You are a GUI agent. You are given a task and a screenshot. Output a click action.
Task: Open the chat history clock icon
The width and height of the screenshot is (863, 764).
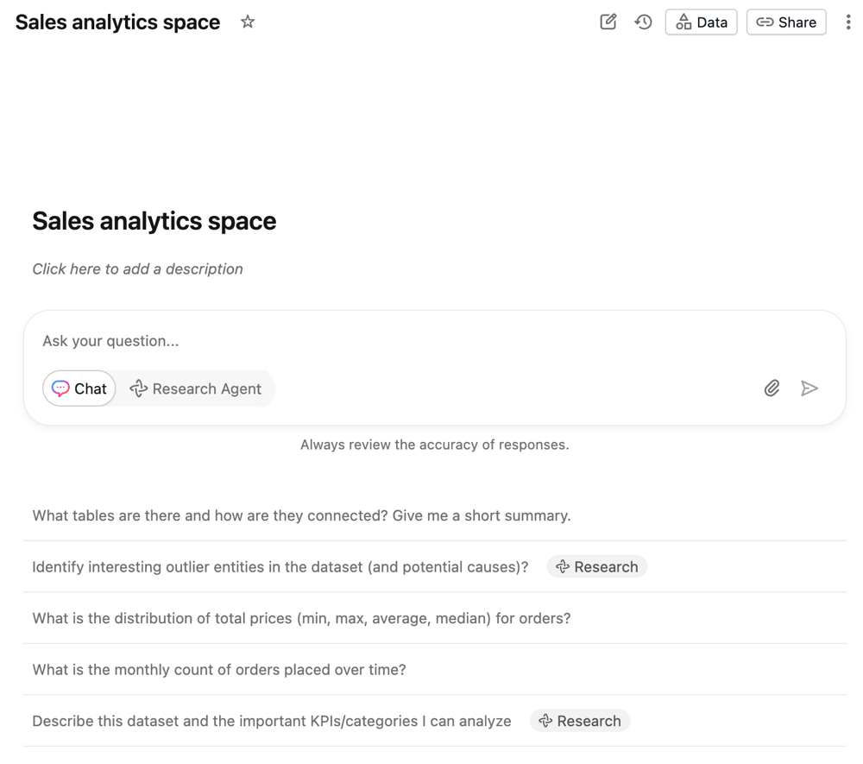click(x=643, y=22)
